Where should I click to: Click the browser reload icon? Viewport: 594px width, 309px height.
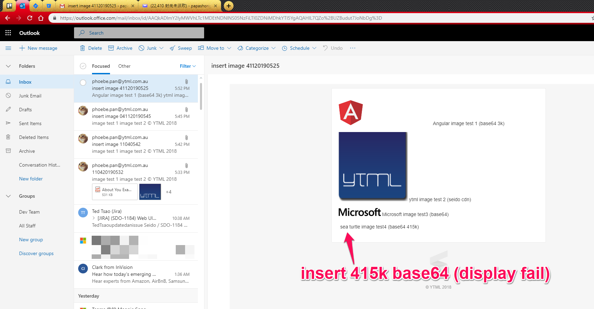[x=30, y=18]
